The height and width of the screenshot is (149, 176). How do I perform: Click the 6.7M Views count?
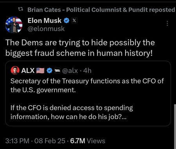point(88,141)
